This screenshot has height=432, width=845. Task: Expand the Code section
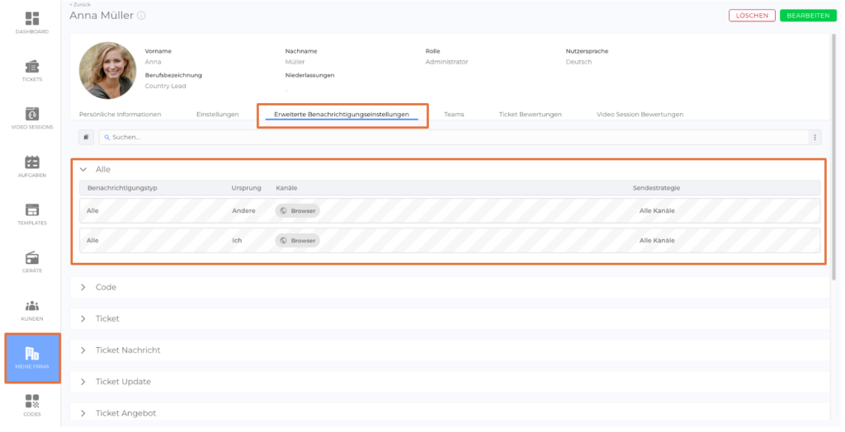pos(83,287)
